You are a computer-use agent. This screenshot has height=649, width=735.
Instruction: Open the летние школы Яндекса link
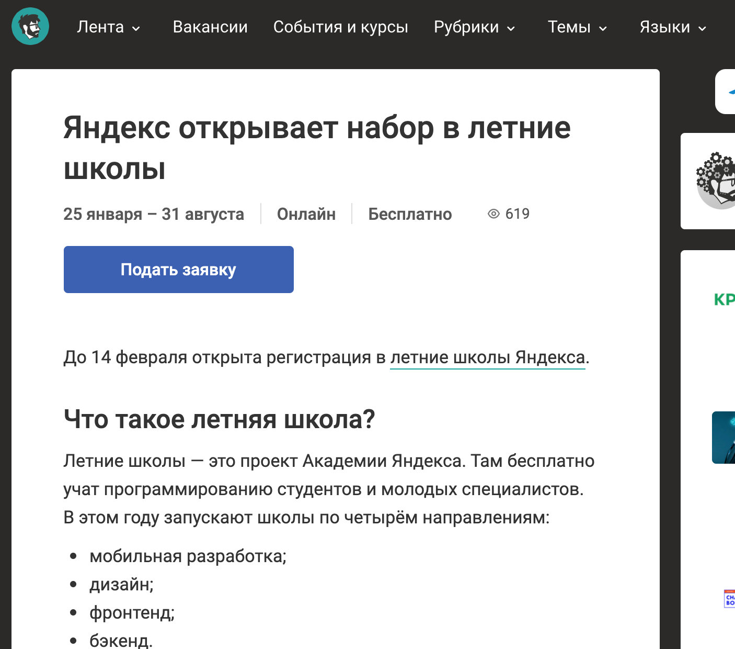point(488,357)
